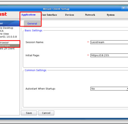This screenshot has width=128, height=124.
Task: Select the General sub-tab
Action: coord(32,23)
